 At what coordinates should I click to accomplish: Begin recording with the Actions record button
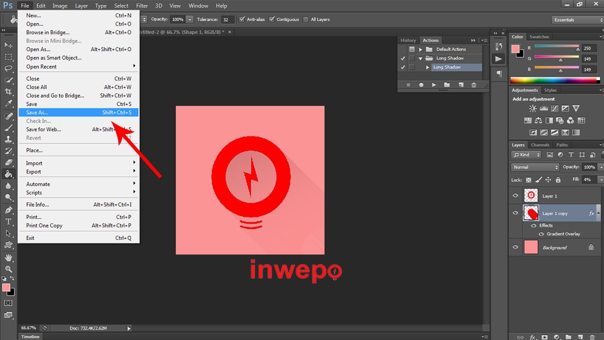(x=421, y=85)
